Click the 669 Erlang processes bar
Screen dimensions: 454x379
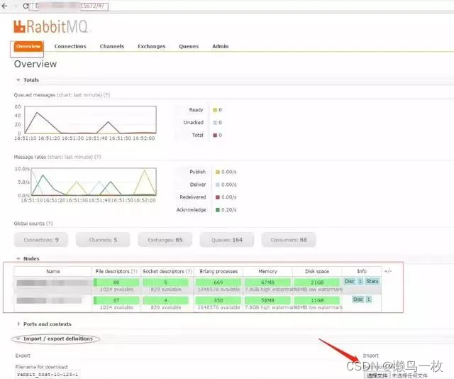pos(218,282)
